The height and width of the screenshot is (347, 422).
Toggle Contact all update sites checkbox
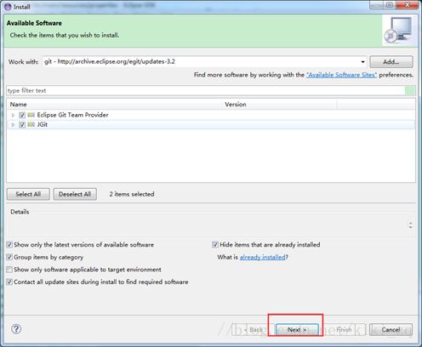[9, 282]
